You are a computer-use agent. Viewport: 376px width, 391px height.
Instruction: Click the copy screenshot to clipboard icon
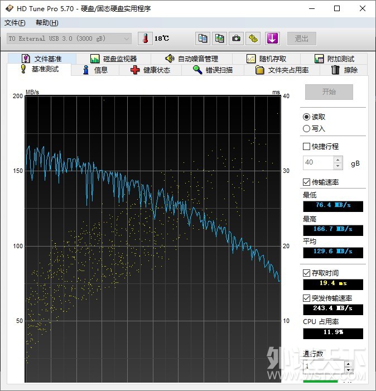220,38
